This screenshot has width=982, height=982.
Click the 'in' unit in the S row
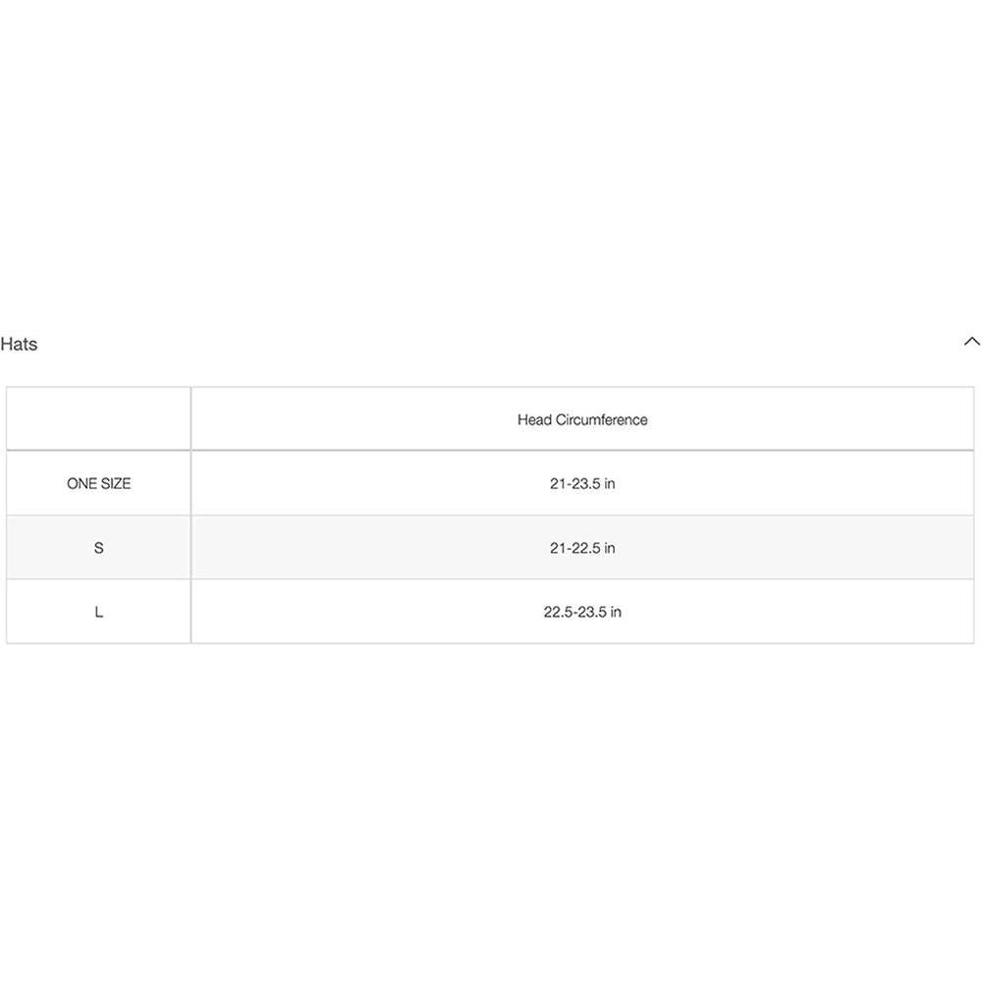(x=609, y=548)
